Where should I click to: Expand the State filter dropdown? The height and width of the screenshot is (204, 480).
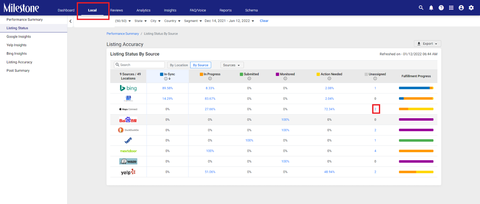(x=140, y=21)
